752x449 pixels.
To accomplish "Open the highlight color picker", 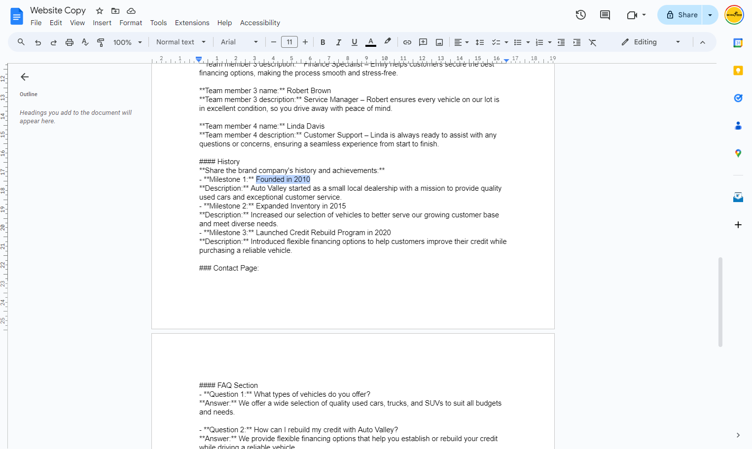I will coord(388,42).
